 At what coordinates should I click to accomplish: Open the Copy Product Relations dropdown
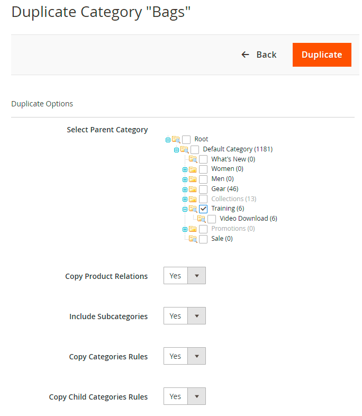click(x=184, y=276)
